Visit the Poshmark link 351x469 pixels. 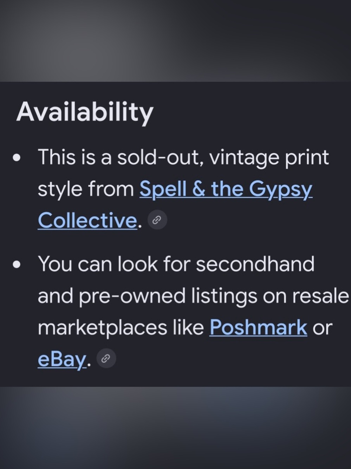[258, 328]
